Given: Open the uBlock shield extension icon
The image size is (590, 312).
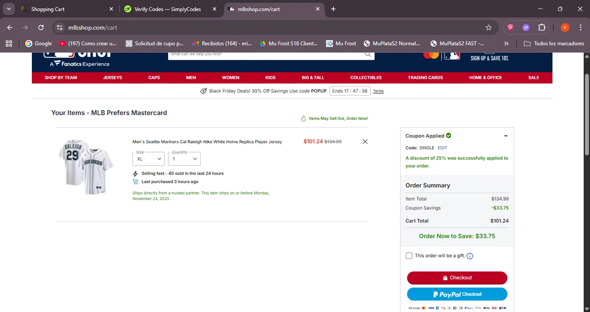Looking at the screenshot, I should point(510,28).
